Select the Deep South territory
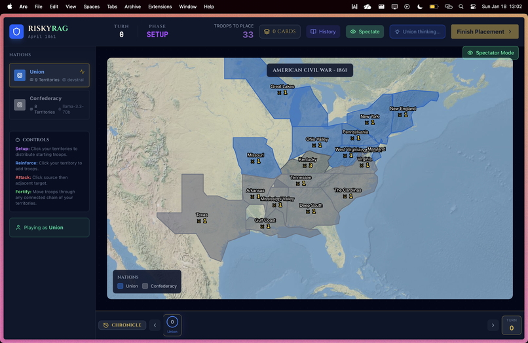Image resolution: width=528 pixels, height=343 pixels. pyautogui.click(x=311, y=208)
